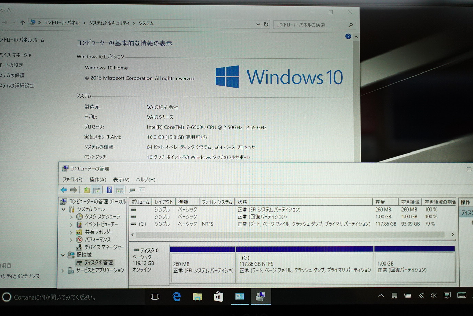Click the Control Panel search field
The image size is (473, 316).
315,25
